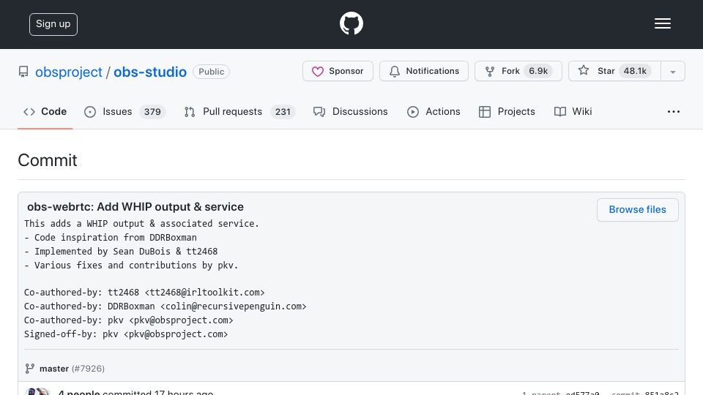Open the obs-studio repository link
The image size is (703, 395).
click(x=149, y=72)
